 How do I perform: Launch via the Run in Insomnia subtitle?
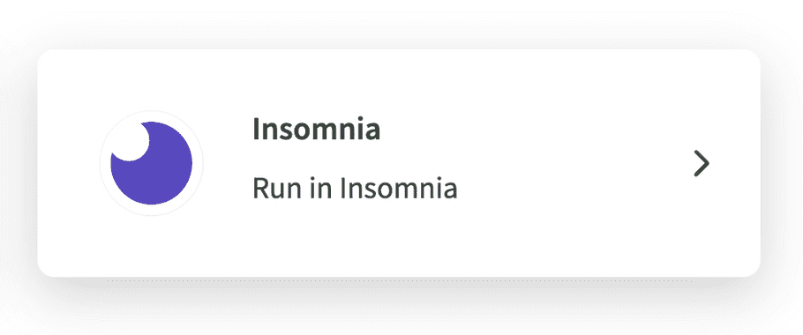click(x=355, y=188)
